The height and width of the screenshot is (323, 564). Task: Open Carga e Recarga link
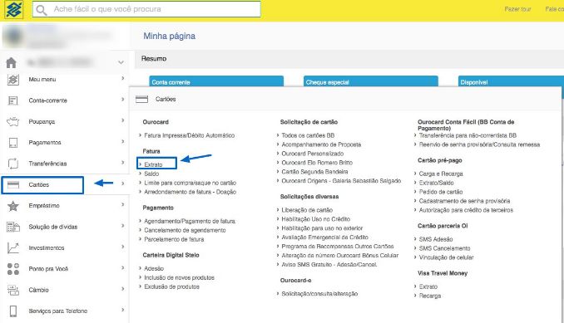441,174
